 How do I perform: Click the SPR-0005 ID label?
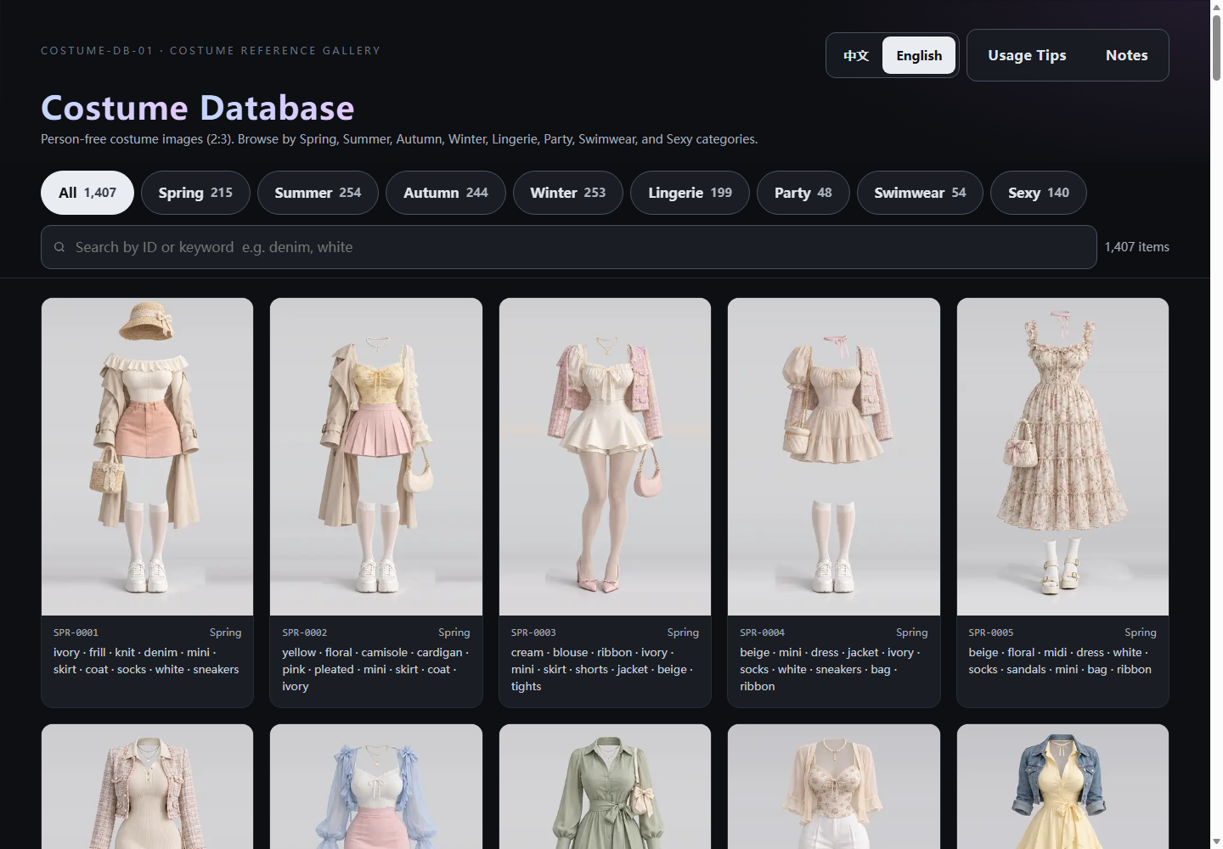pyautogui.click(x=991, y=633)
